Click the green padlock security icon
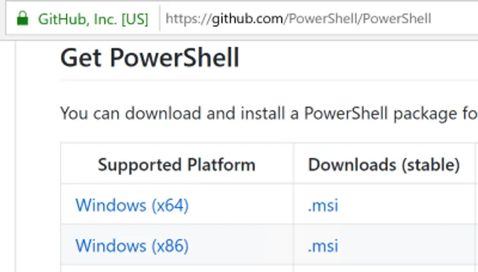Viewport: 478px width, 272px height. pos(23,18)
